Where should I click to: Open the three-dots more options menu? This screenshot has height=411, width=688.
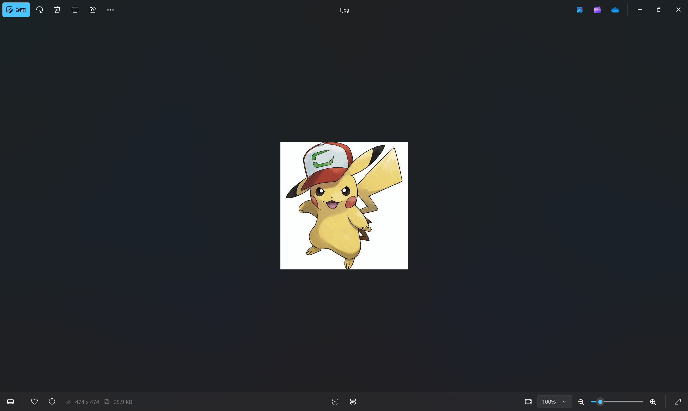click(x=110, y=10)
